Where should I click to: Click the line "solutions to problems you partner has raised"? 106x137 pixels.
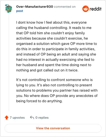pyautogui.click(x=57, y=91)
